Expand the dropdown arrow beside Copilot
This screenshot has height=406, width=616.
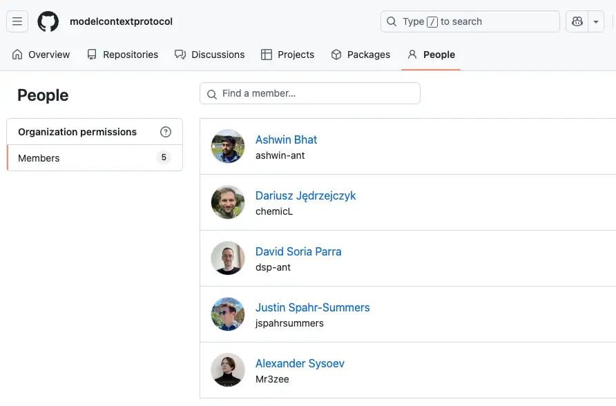coord(595,21)
